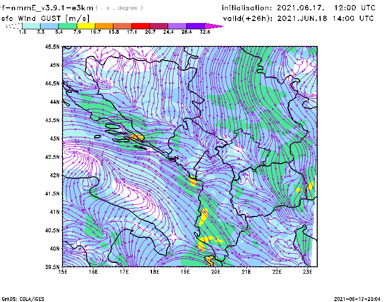This screenshot has height=302, width=391.
Task: Click the orange 10.7–13.8 legend swatch
Action: tap(104, 26)
